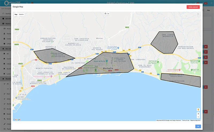Click the HACIENDA DE NAGÜELES label
214x132 pixels.
click(x=69, y=68)
